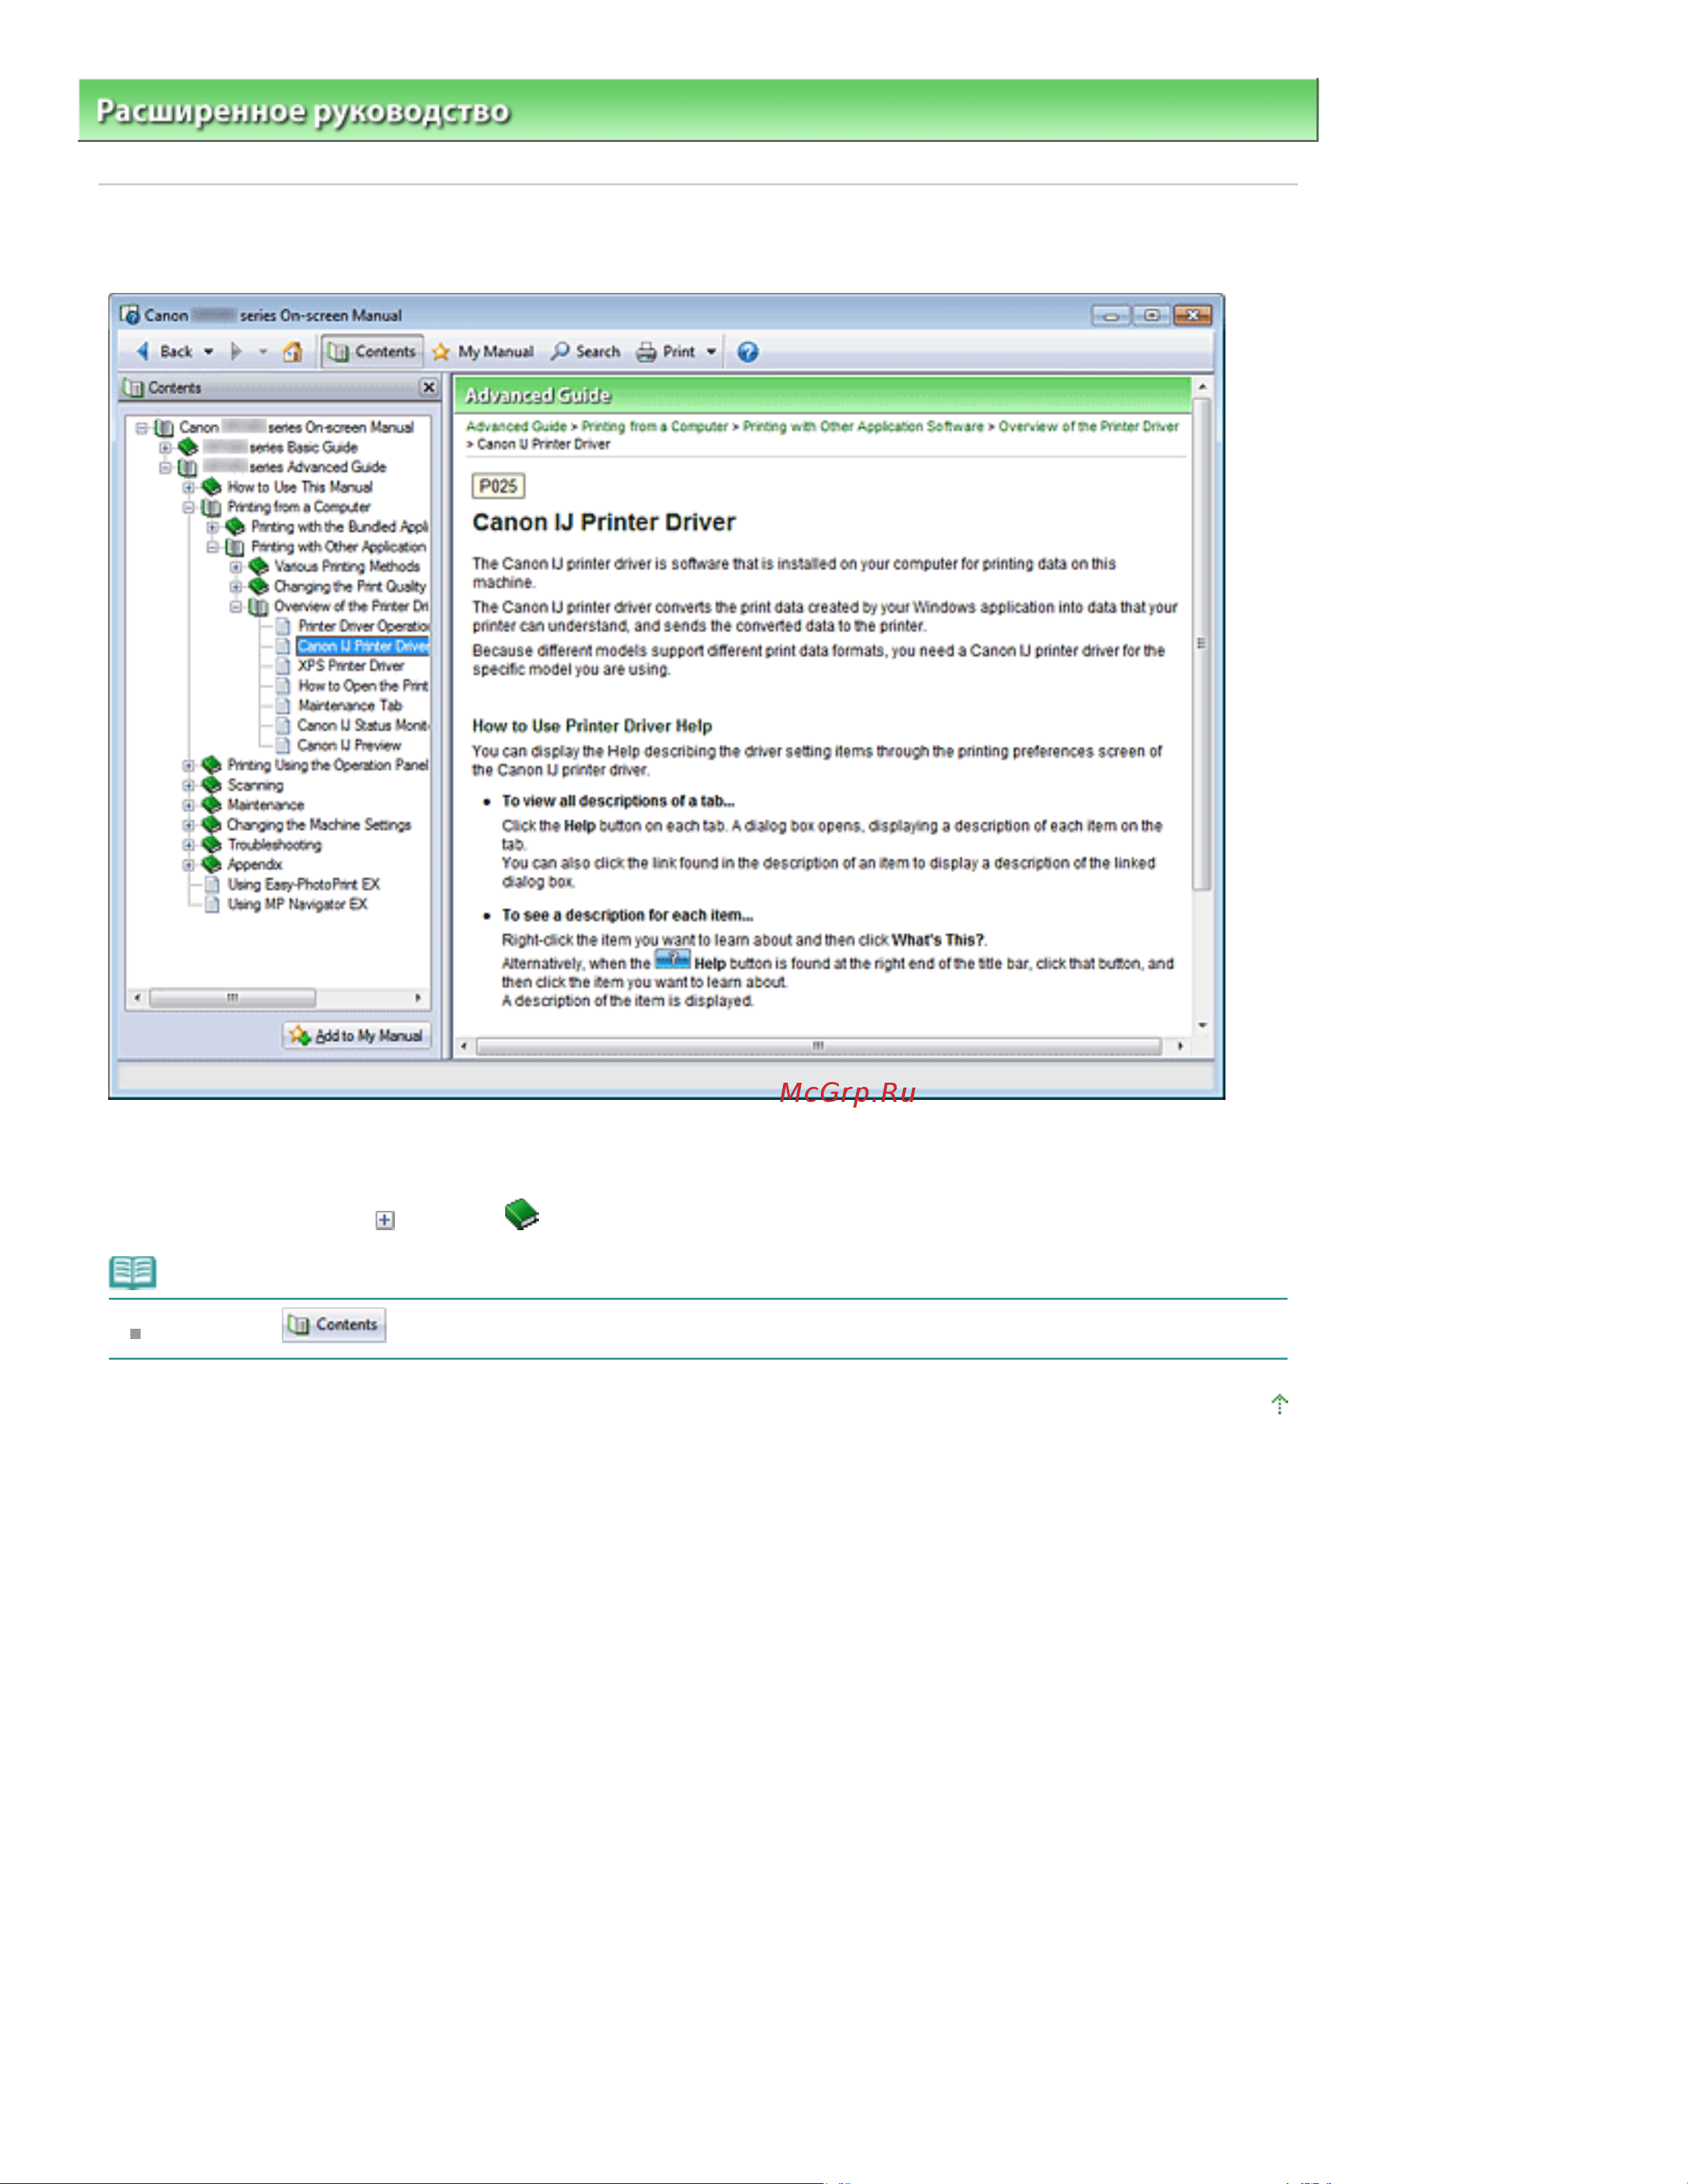1688x2184 pixels.
Task: Click the content pane vertical scrollbar thumb
Action: click(1202, 644)
